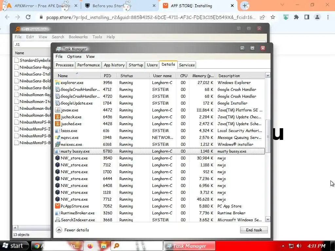Switch to the Processes tab
335x251 pixels.
coord(64,65)
